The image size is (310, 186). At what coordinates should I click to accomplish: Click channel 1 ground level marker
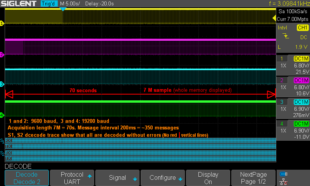coord(2,23)
